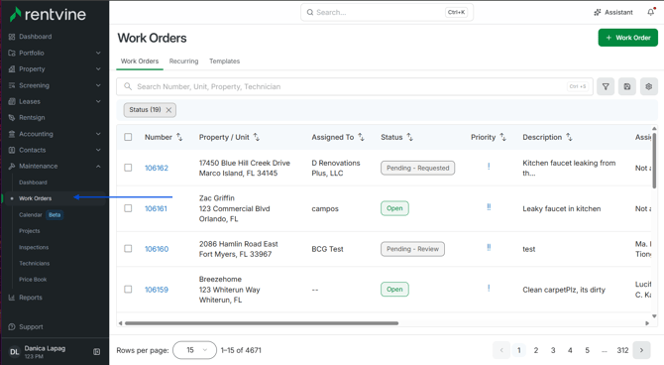
Task: Open Dashboard in the sidebar
Action: tap(35, 37)
